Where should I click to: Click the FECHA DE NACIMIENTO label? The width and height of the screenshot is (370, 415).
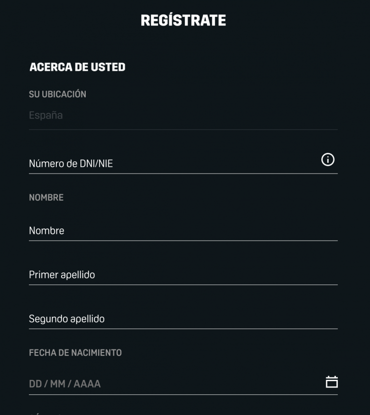pyautogui.click(x=75, y=352)
